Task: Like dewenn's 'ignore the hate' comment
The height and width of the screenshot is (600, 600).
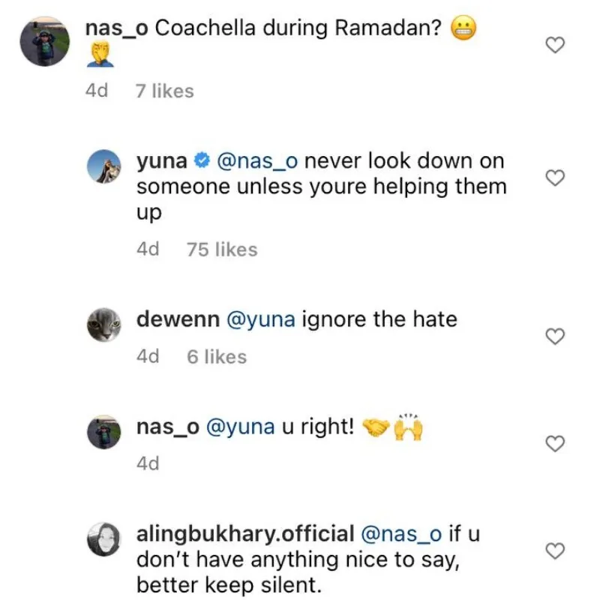Action: coord(553,337)
